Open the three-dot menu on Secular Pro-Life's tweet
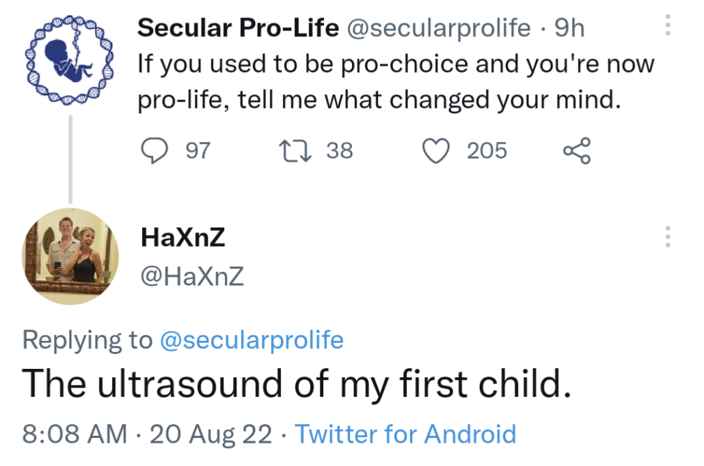Screen dimensions: 704x466 click(x=667, y=27)
